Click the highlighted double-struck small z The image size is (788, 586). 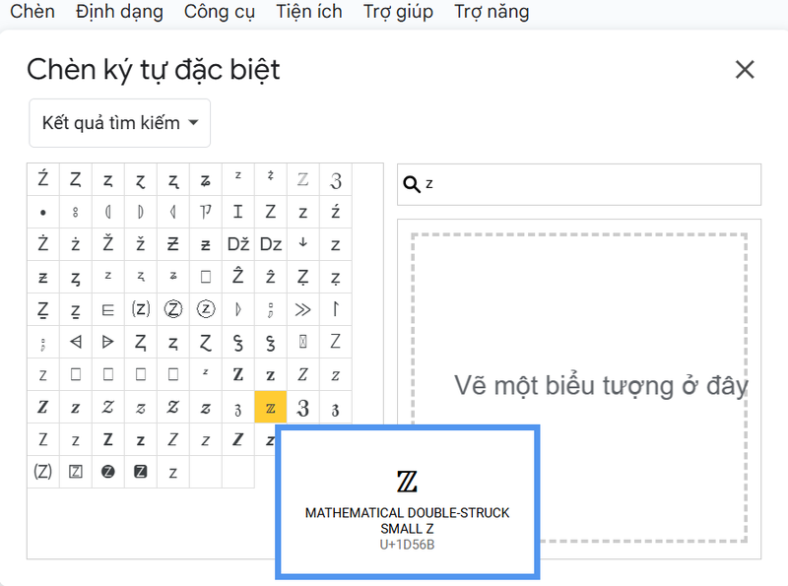click(271, 408)
